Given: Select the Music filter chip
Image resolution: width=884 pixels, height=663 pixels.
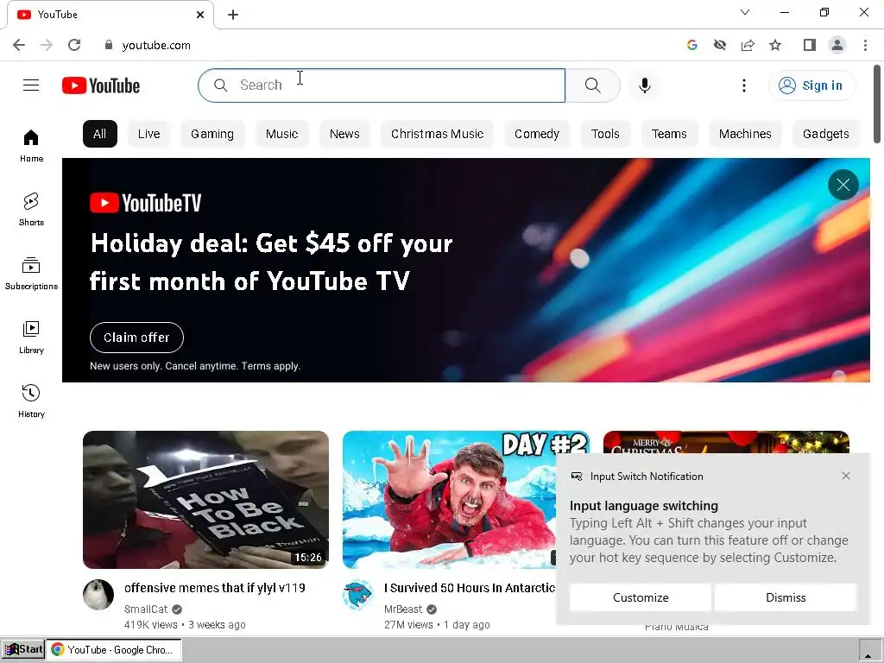Looking at the screenshot, I should tap(282, 134).
